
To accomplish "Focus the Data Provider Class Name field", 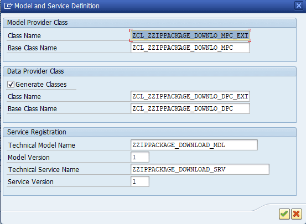I will tap(190, 96).
